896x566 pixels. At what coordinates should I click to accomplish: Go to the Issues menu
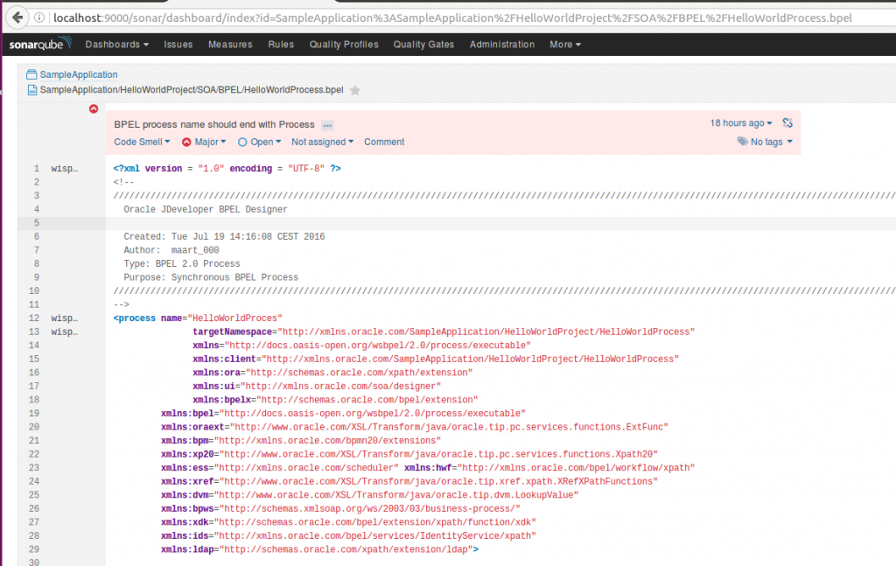178,45
